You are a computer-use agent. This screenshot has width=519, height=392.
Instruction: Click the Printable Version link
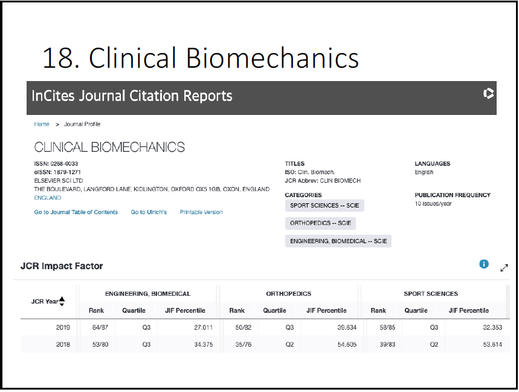point(201,212)
